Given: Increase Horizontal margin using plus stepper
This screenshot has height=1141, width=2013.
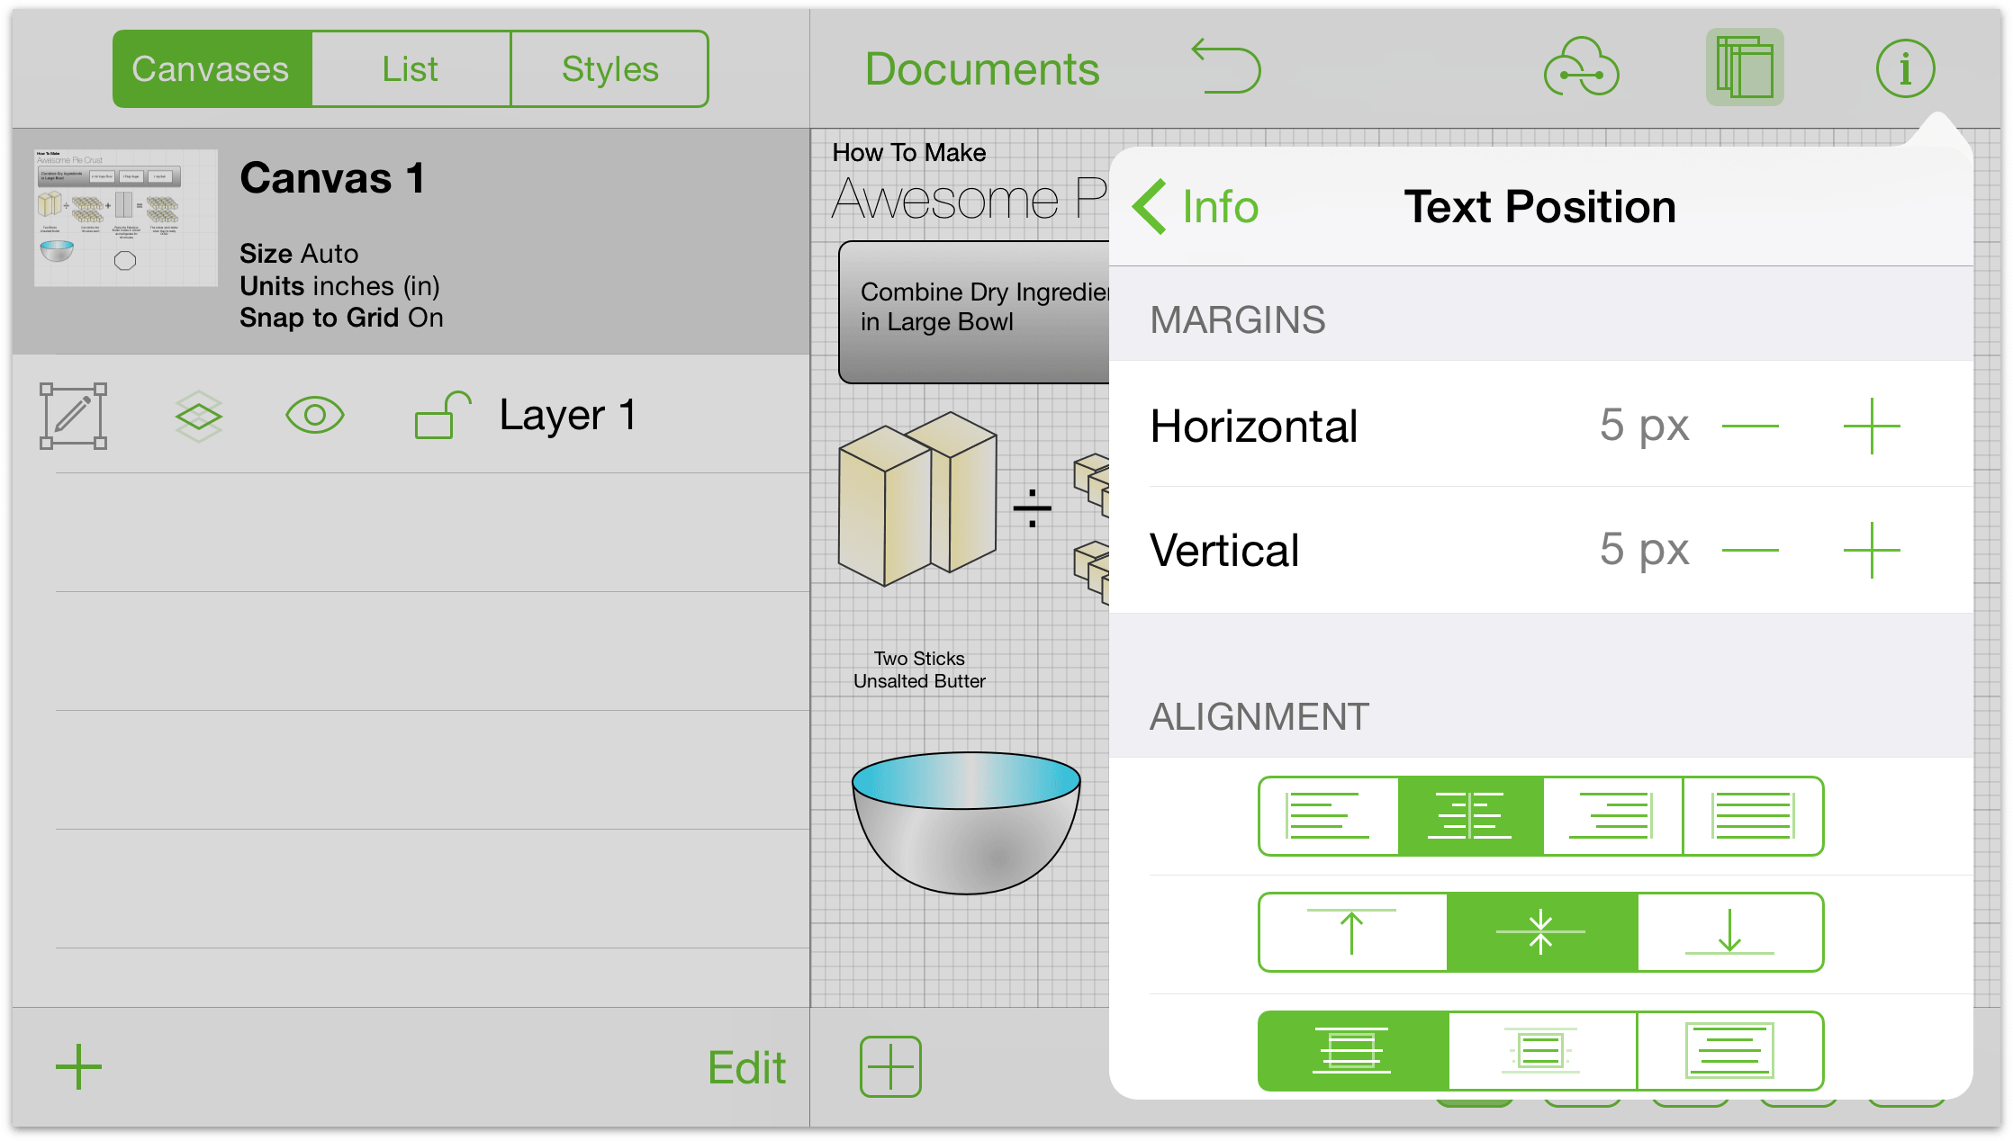Looking at the screenshot, I should coord(1872,424).
